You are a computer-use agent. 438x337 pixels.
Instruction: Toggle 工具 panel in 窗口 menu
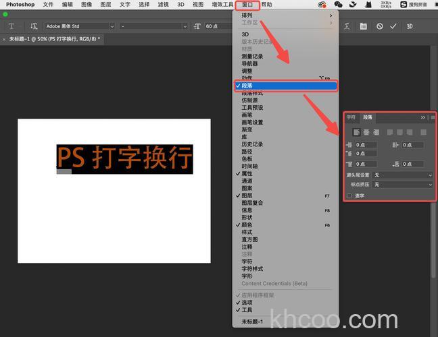click(x=285, y=310)
